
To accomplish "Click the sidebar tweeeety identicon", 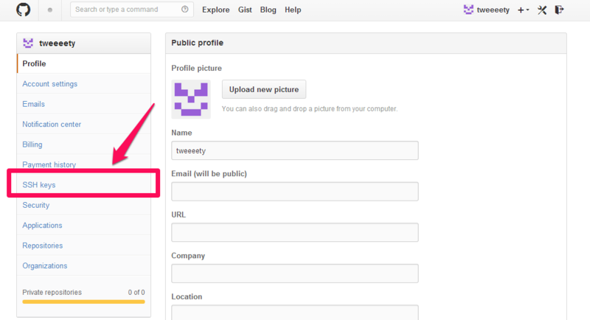I will coord(28,43).
